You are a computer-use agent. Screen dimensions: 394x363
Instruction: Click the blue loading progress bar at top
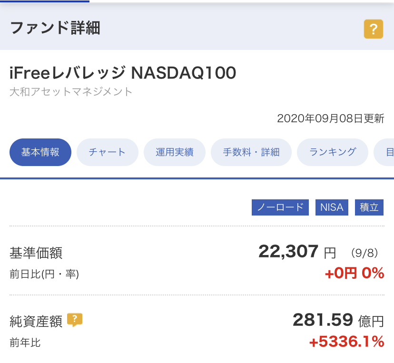coord(45,1)
